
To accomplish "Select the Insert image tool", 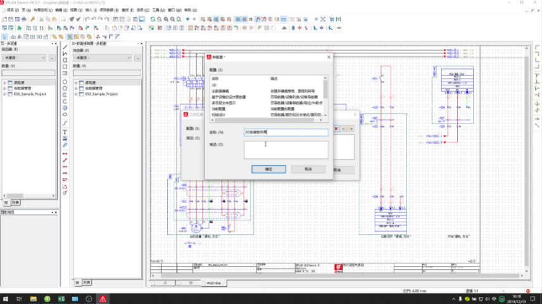I will [x=65, y=138].
